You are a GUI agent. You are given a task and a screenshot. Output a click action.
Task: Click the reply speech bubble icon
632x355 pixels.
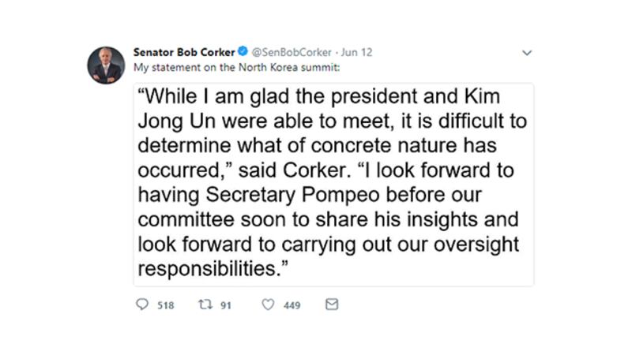coord(142,305)
